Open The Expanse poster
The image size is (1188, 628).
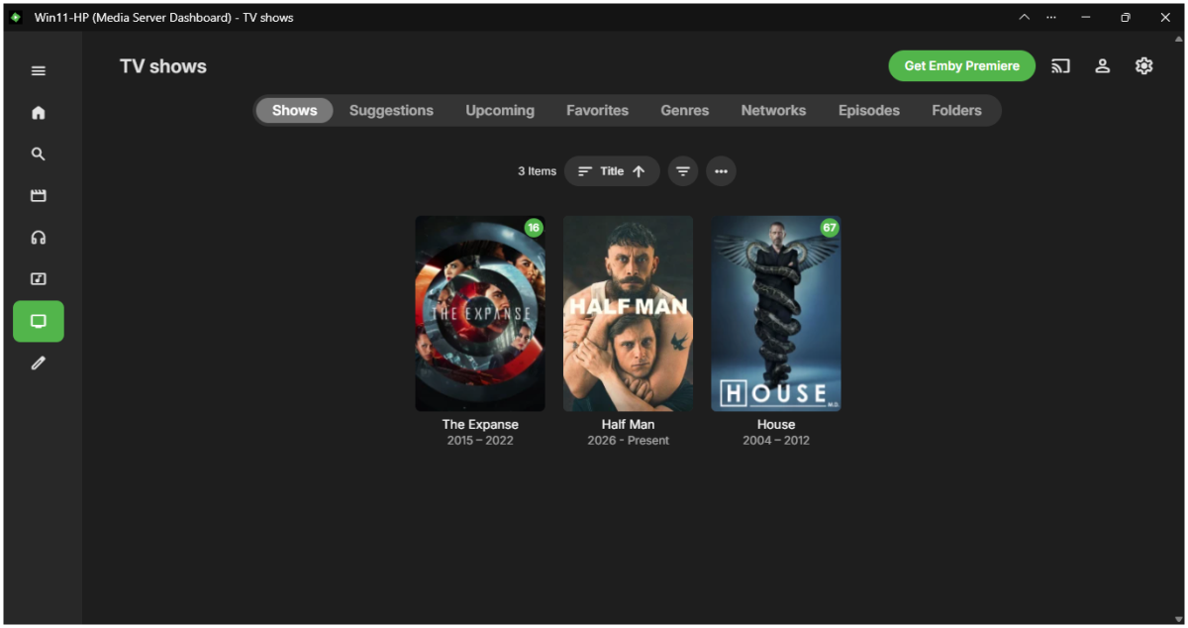(480, 313)
